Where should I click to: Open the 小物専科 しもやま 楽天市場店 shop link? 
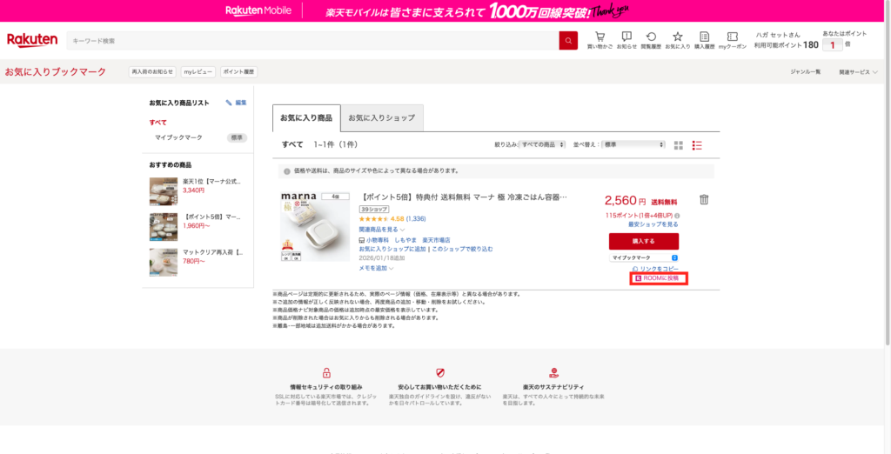pos(408,240)
